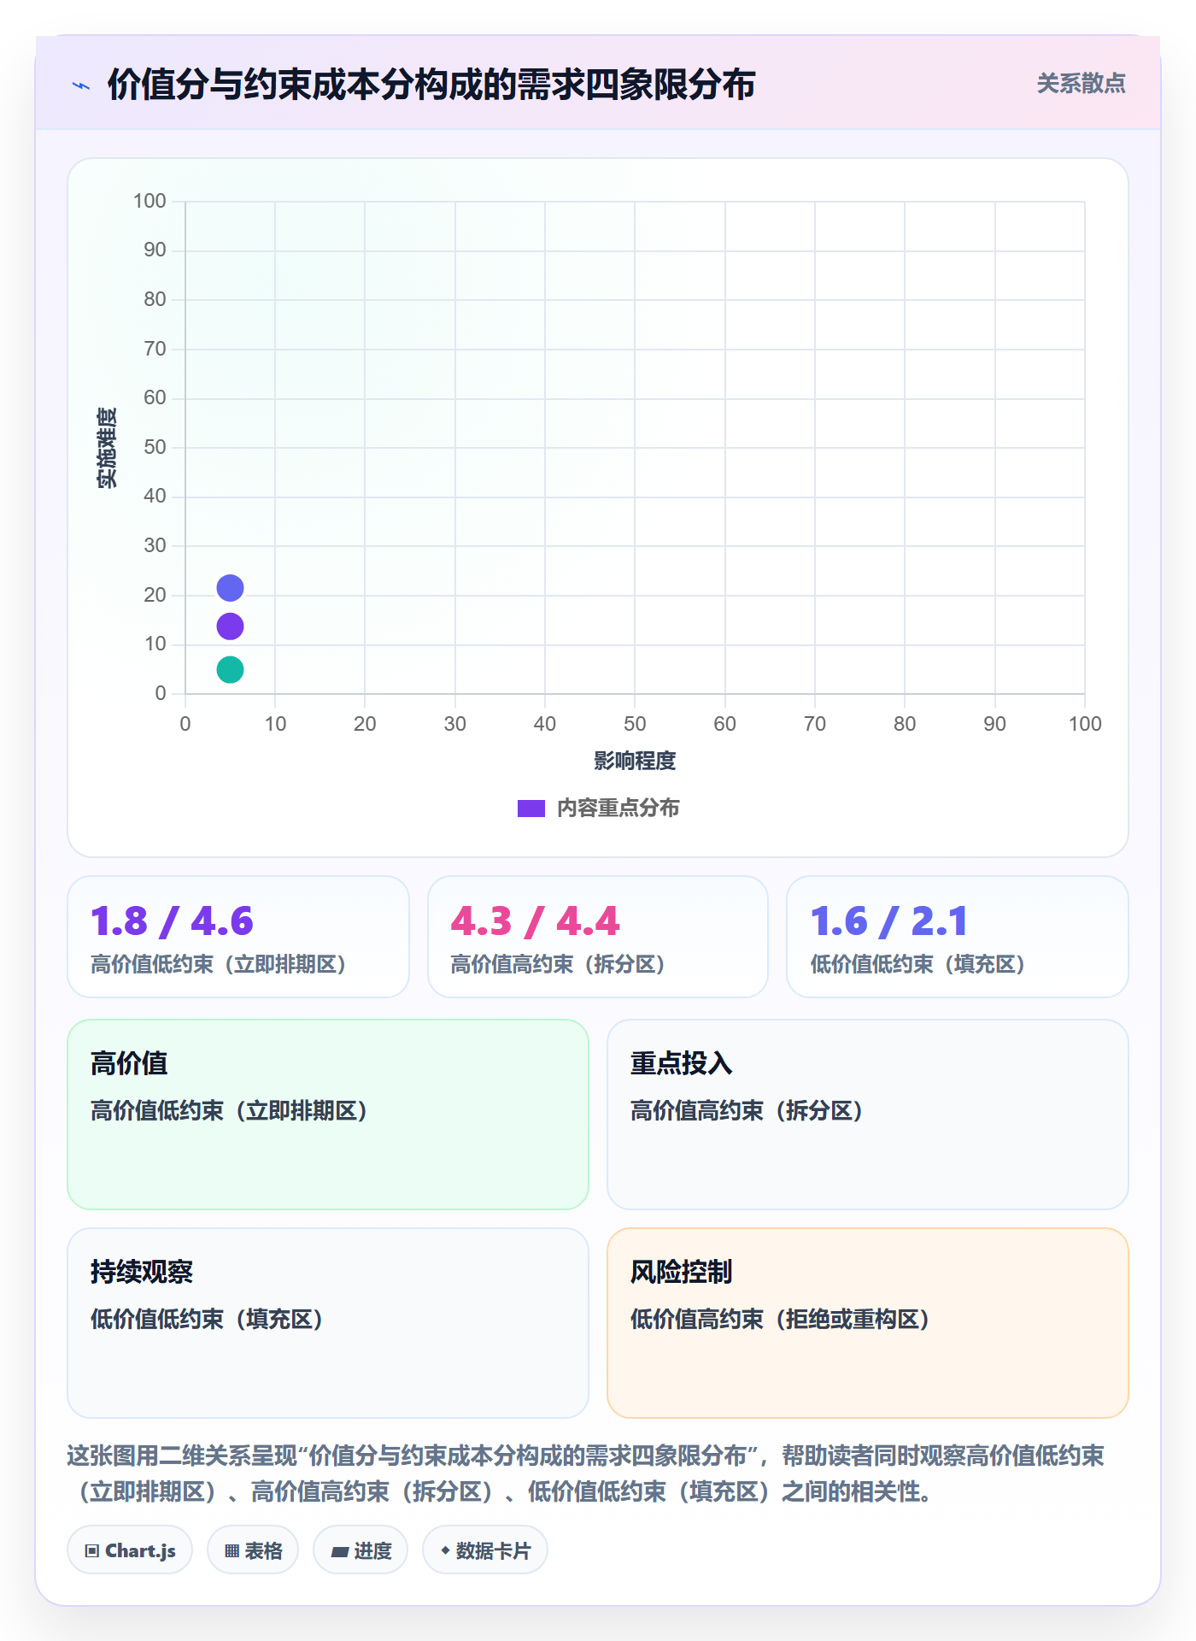1196x1641 pixels.
Task: Click the 风险控制 quadrant card
Action: click(x=868, y=1323)
